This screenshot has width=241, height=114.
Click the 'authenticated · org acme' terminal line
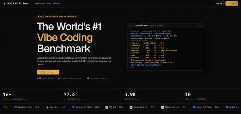(149, 38)
